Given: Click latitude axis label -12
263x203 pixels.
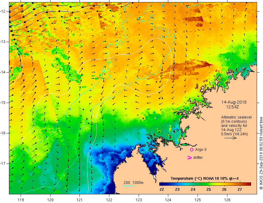Looking at the screenshot, I should point(3,11).
